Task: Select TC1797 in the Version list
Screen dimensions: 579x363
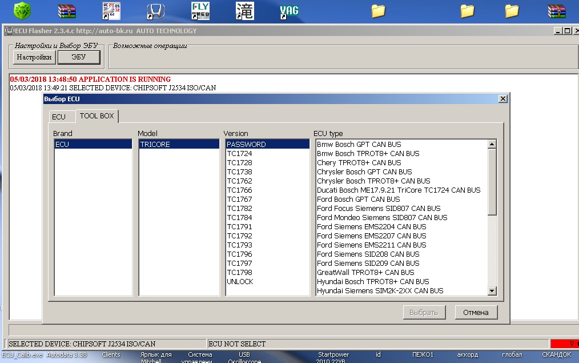Action: click(x=268, y=263)
